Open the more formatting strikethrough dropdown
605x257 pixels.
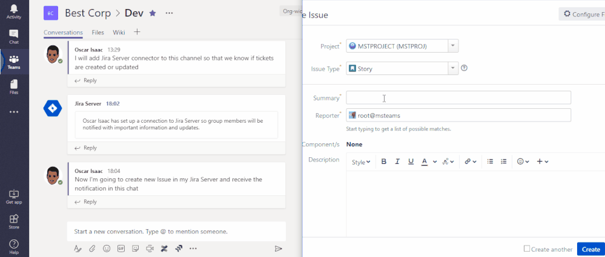tap(448, 162)
